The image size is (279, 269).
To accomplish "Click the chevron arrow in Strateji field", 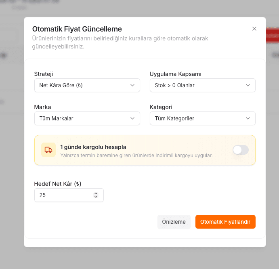I will tap(132, 85).
